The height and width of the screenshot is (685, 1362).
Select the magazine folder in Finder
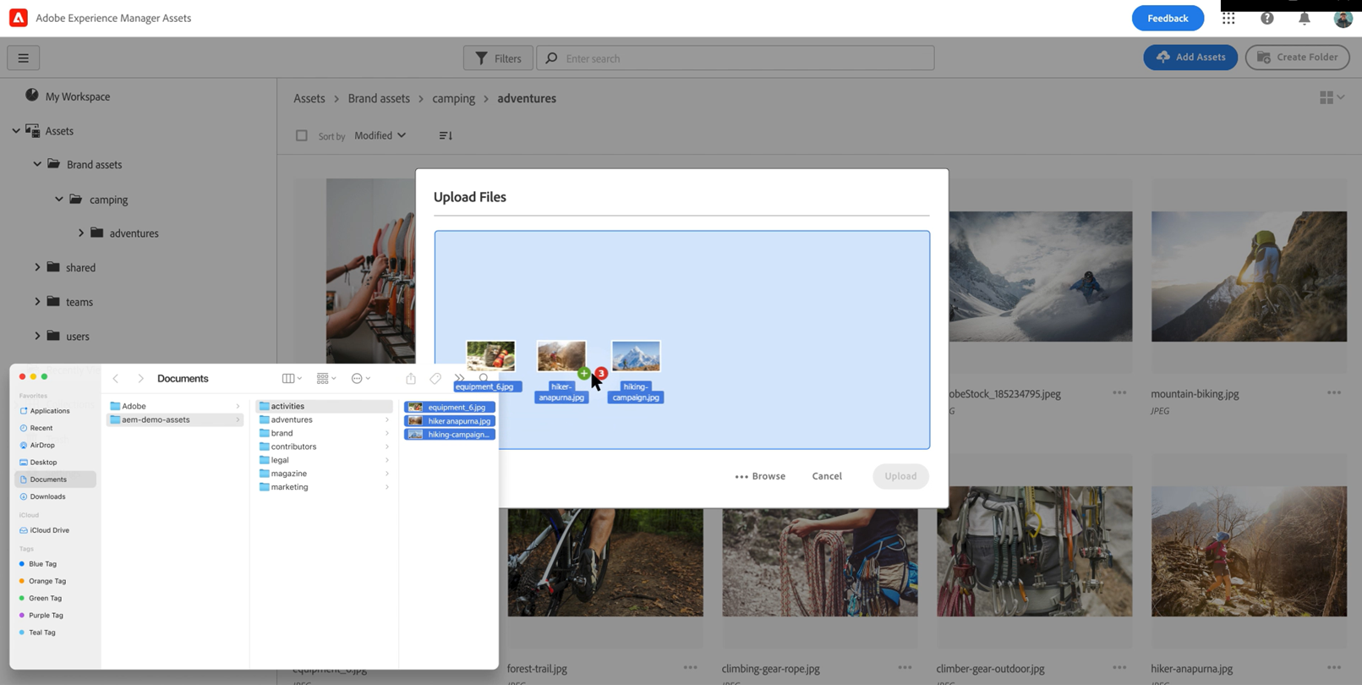pos(325,474)
